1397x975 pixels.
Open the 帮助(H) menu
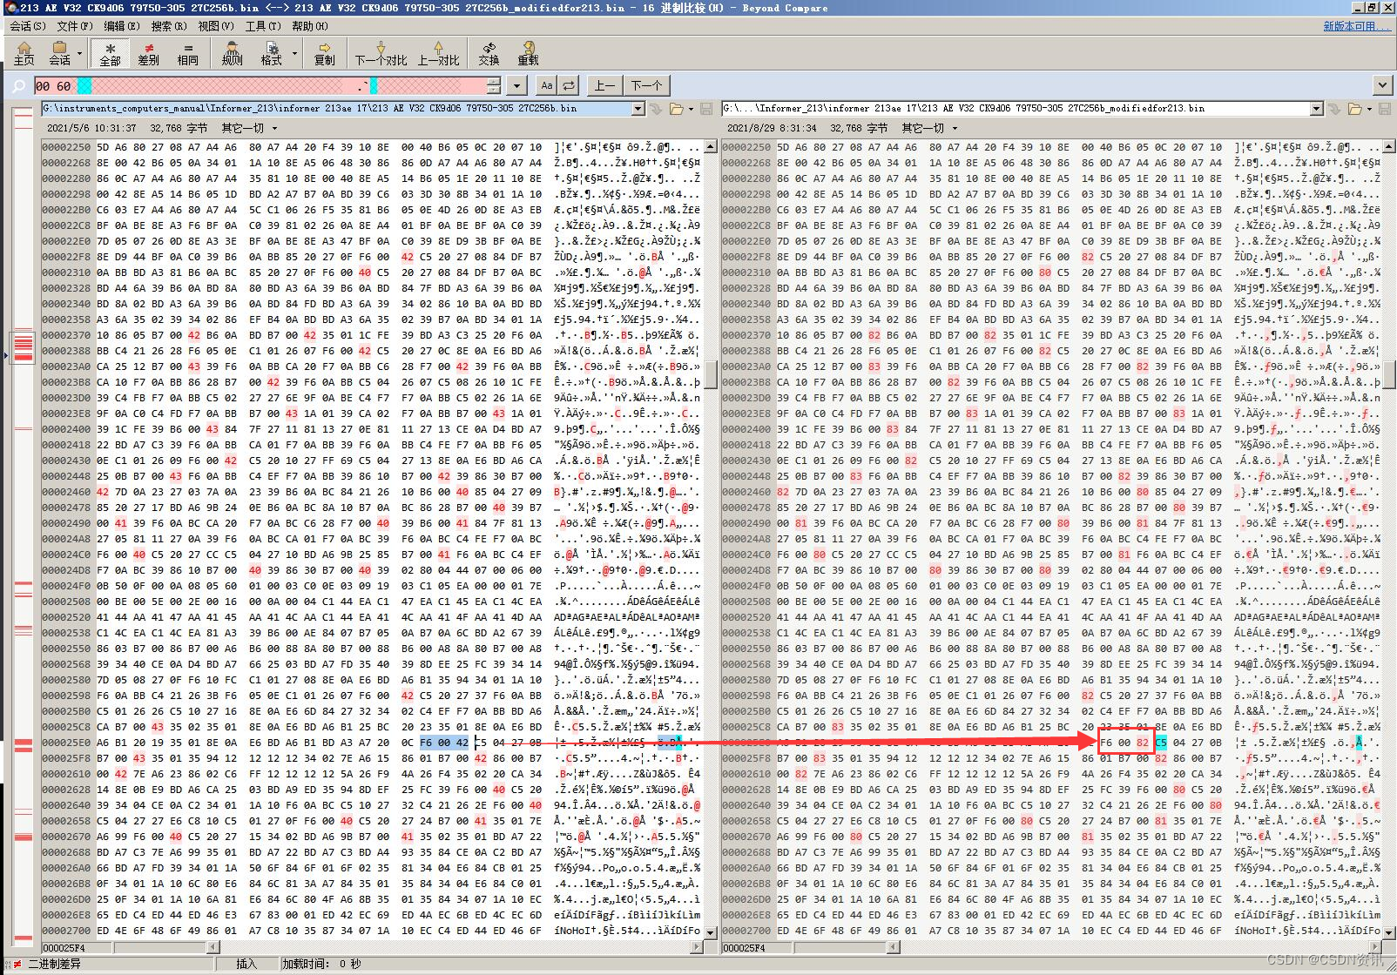pyautogui.click(x=310, y=26)
